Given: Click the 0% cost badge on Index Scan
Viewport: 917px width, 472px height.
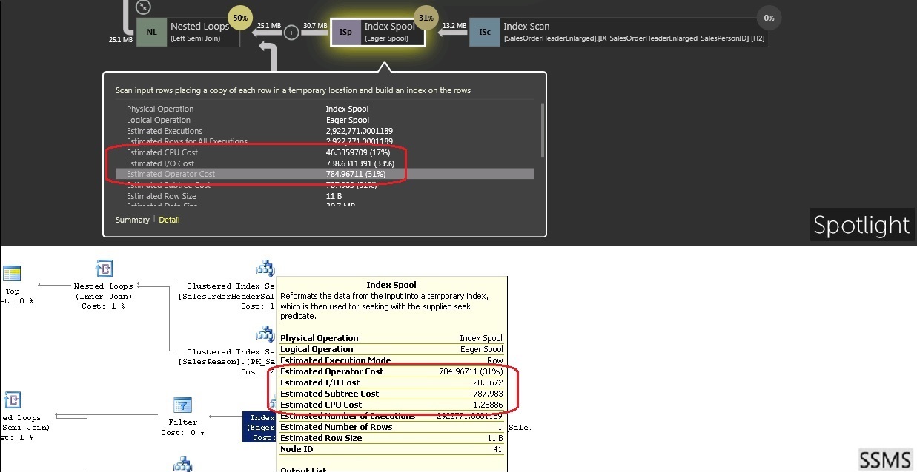Looking at the screenshot, I should tap(769, 18).
